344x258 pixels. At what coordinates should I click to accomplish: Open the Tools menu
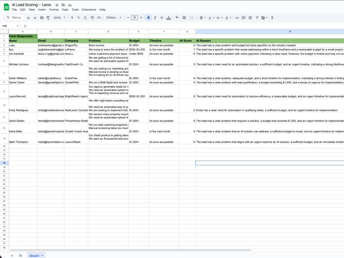coord(75,10)
